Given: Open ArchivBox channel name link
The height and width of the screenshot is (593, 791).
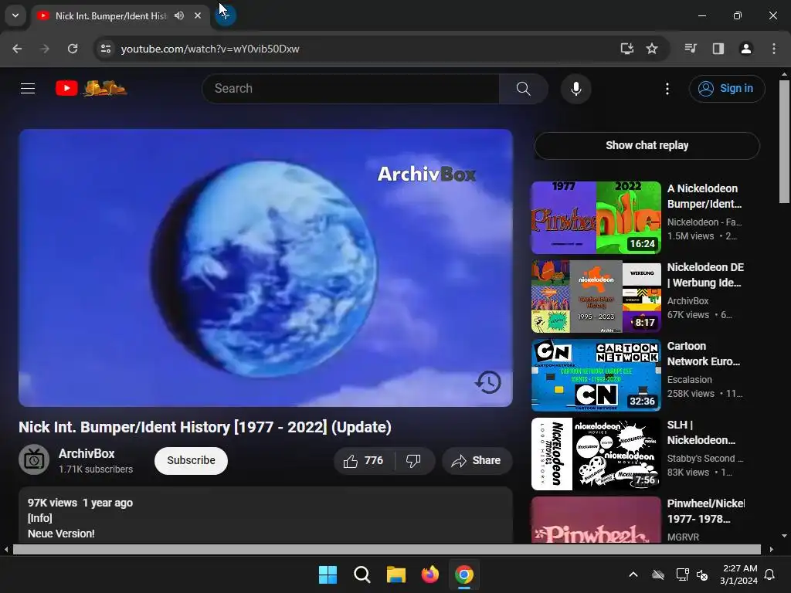Looking at the screenshot, I should pos(87,453).
